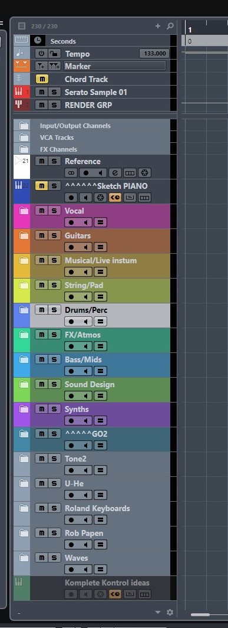Click second zoom icon on Marker track
This screenshot has width=228, height=628.
[54, 66]
